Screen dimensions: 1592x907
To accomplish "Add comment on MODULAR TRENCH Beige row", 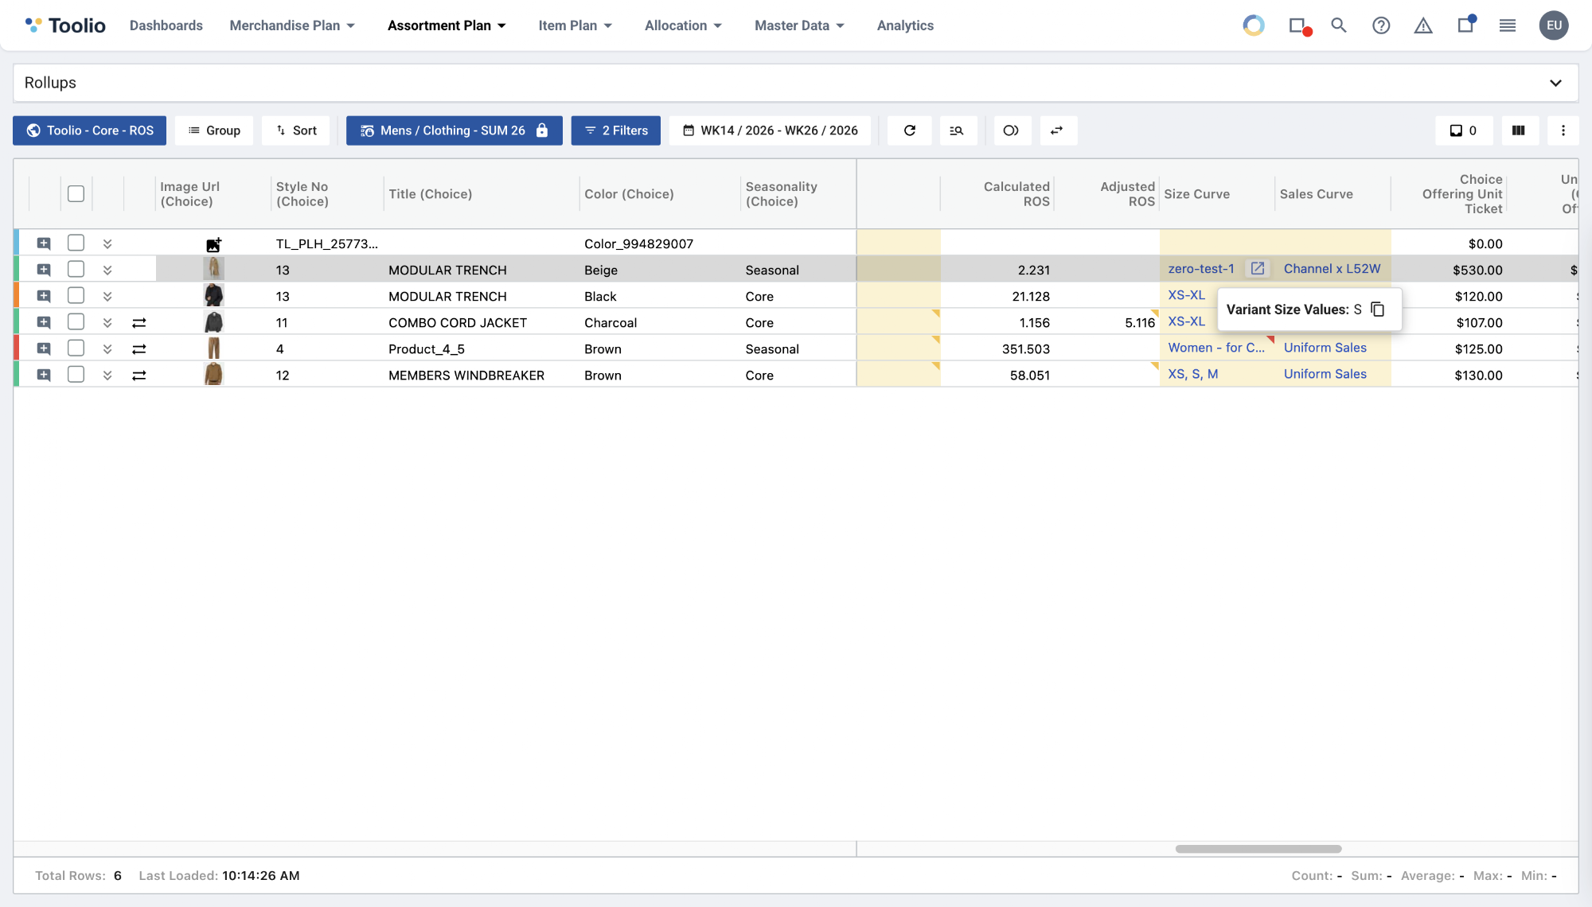I will (x=44, y=270).
